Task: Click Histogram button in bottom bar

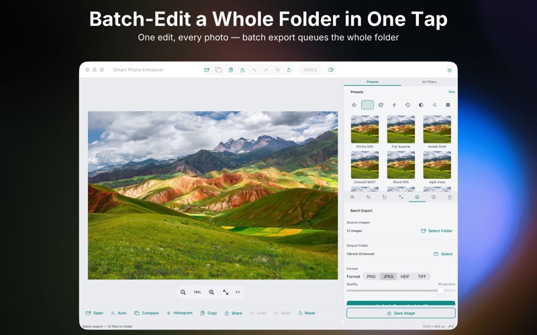Action: 179,313
